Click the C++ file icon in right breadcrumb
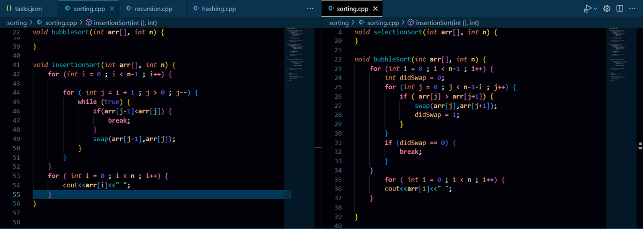Image resolution: width=643 pixels, height=229 pixels. click(x=362, y=23)
